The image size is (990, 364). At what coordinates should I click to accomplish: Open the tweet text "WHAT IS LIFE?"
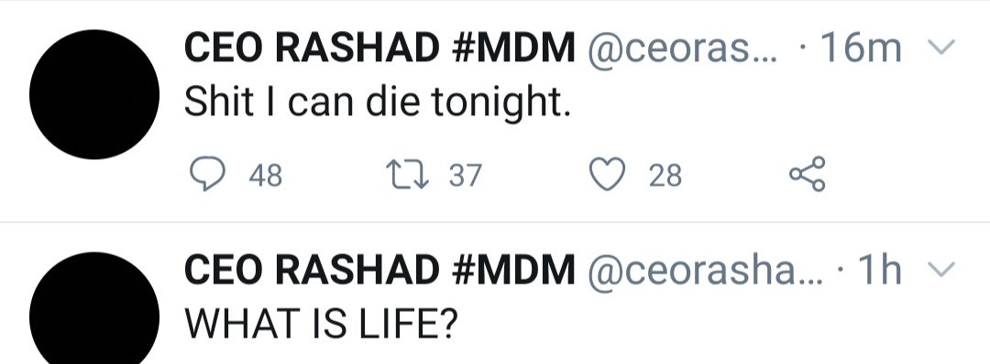pyautogui.click(x=320, y=323)
